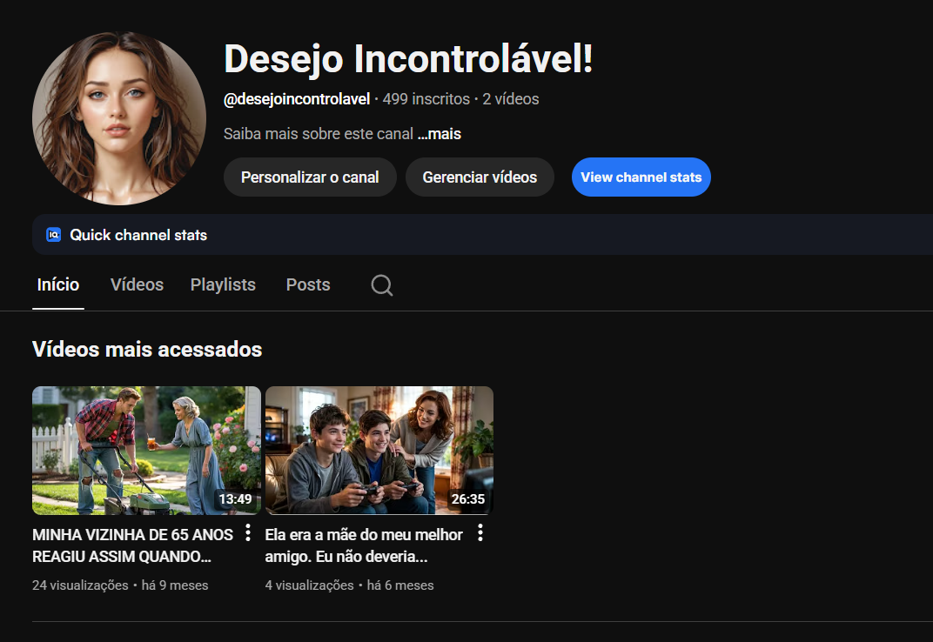Open the Posts tab
Image resolution: width=933 pixels, height=642 pixels.
point(308,285)
